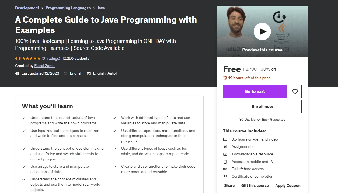This screenshot has height=193, width=338.
Task: Open the Programming Languages breadcrumb link
Action: click(x=68, y=8)
